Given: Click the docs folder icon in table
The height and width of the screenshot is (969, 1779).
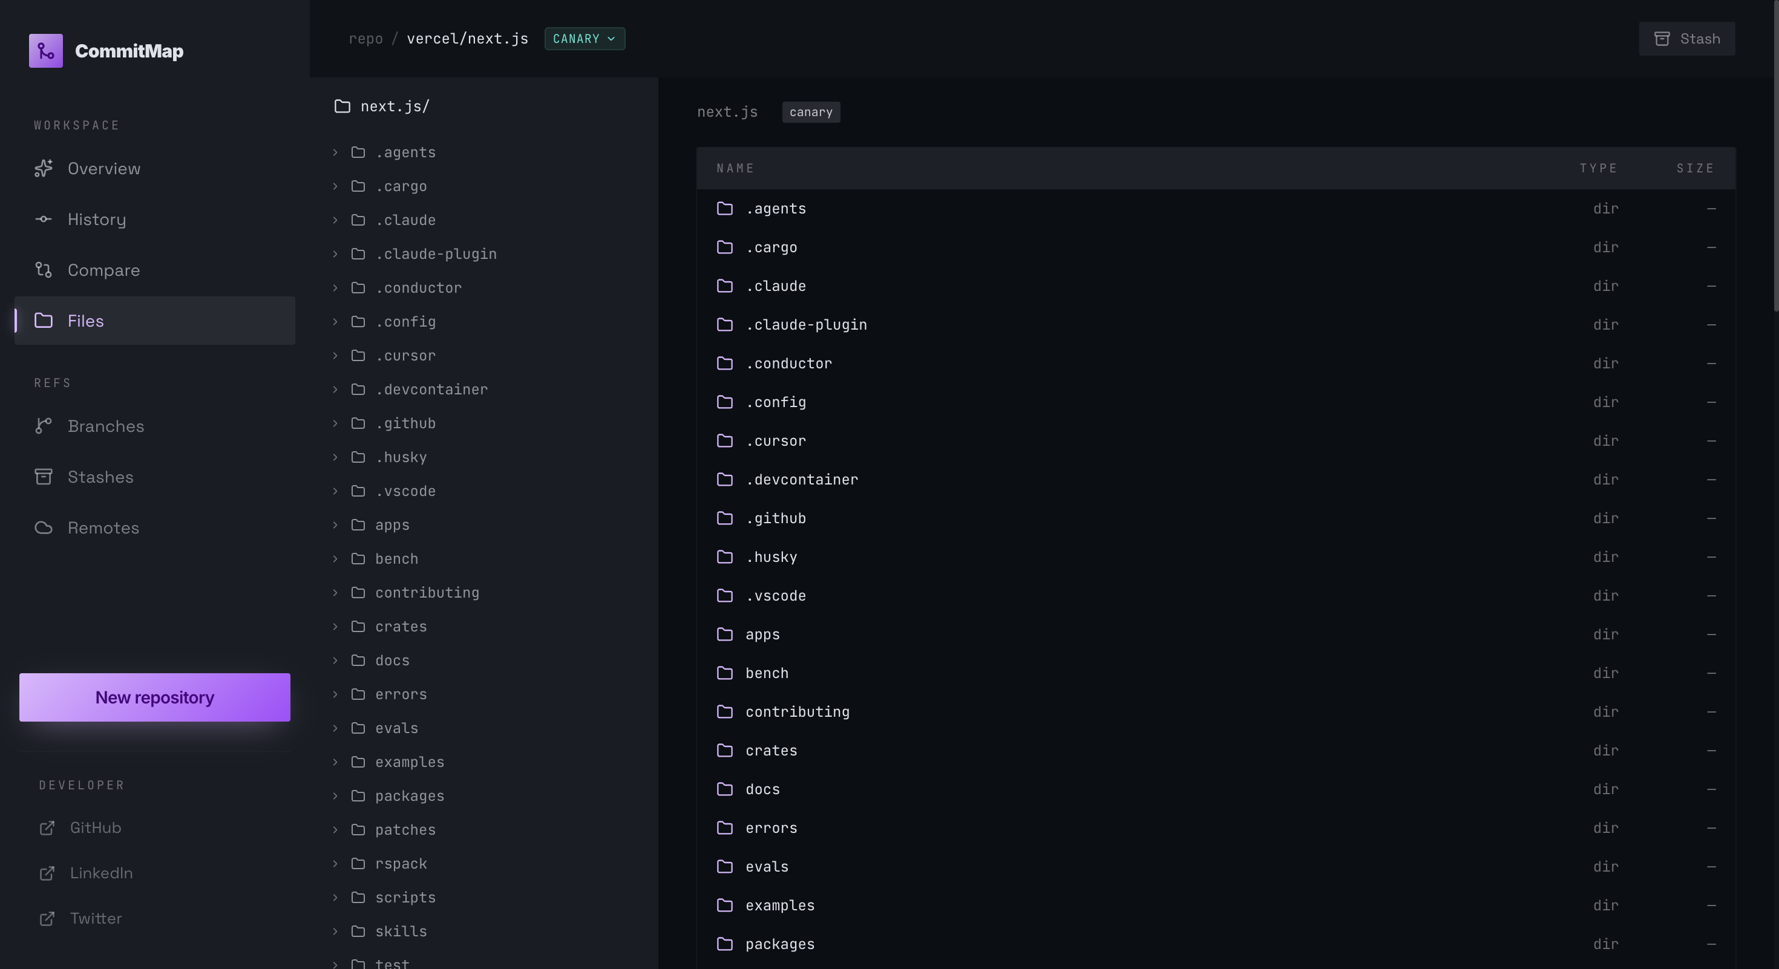Looking at the screenshot, I should [x=724, y=789].
